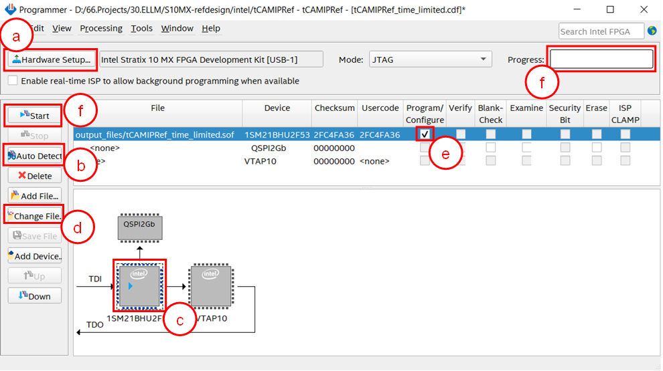Check Blank-Check for QSPI2Gb row

coord(490,148)
